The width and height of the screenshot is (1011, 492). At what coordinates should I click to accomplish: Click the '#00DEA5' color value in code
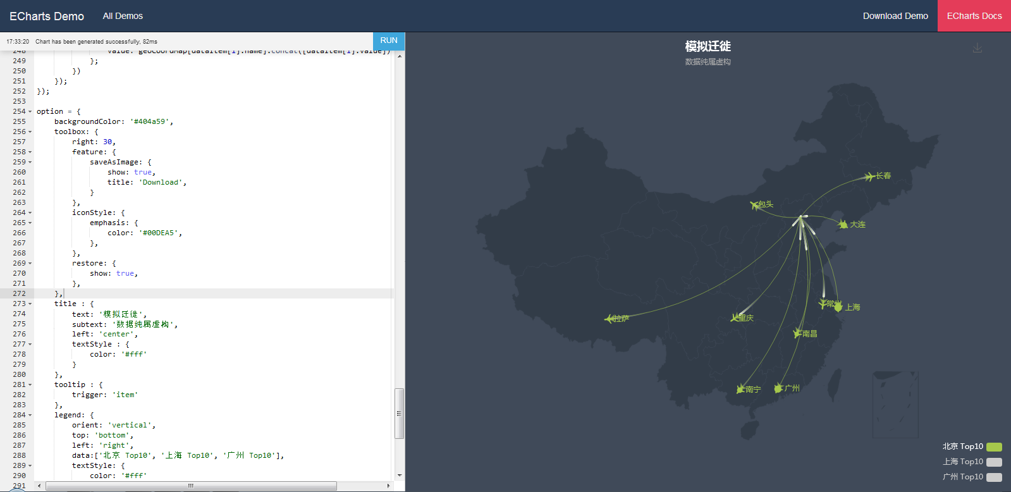tap(158, 233)
